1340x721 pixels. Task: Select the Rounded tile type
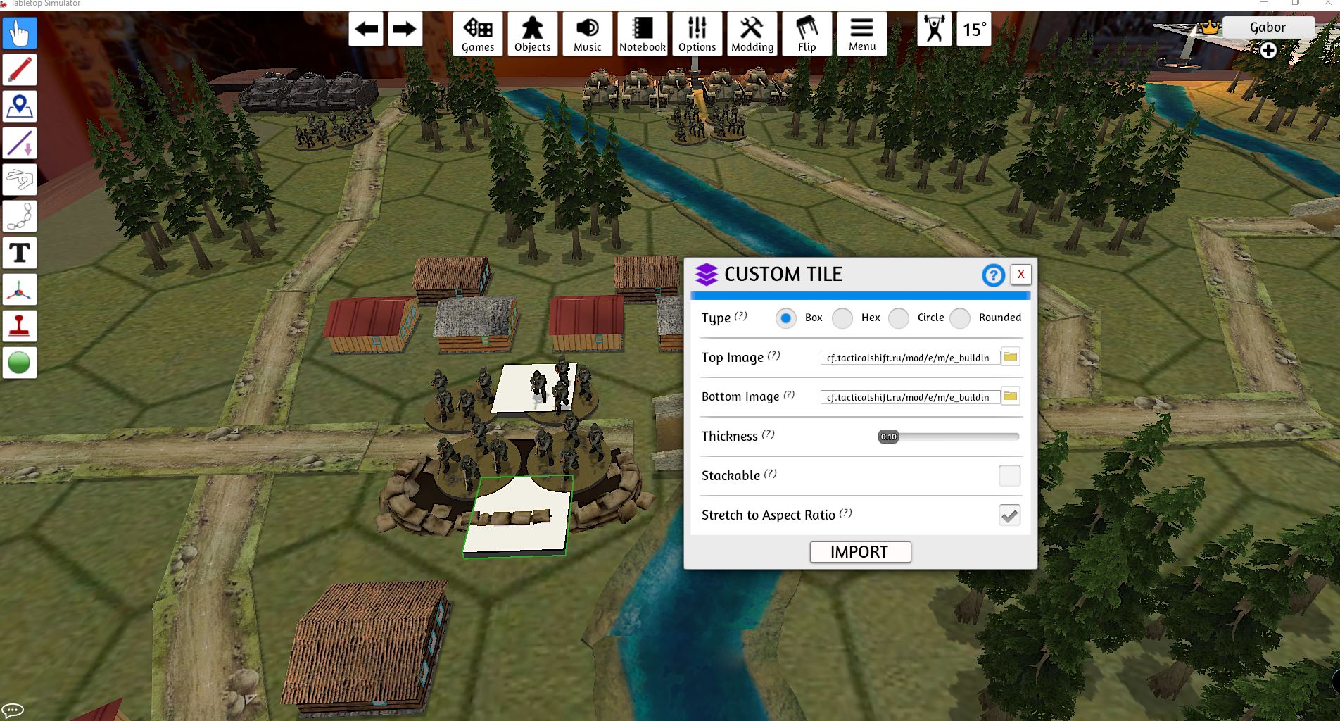click(x=960, y=318)
